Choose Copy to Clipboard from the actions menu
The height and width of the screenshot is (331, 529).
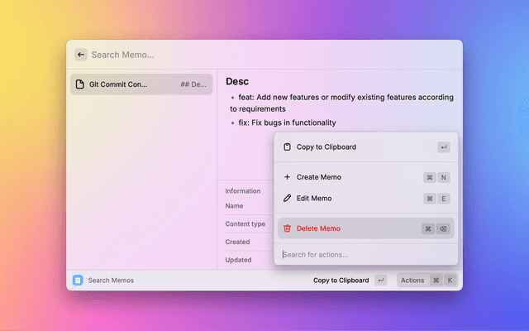326,147
